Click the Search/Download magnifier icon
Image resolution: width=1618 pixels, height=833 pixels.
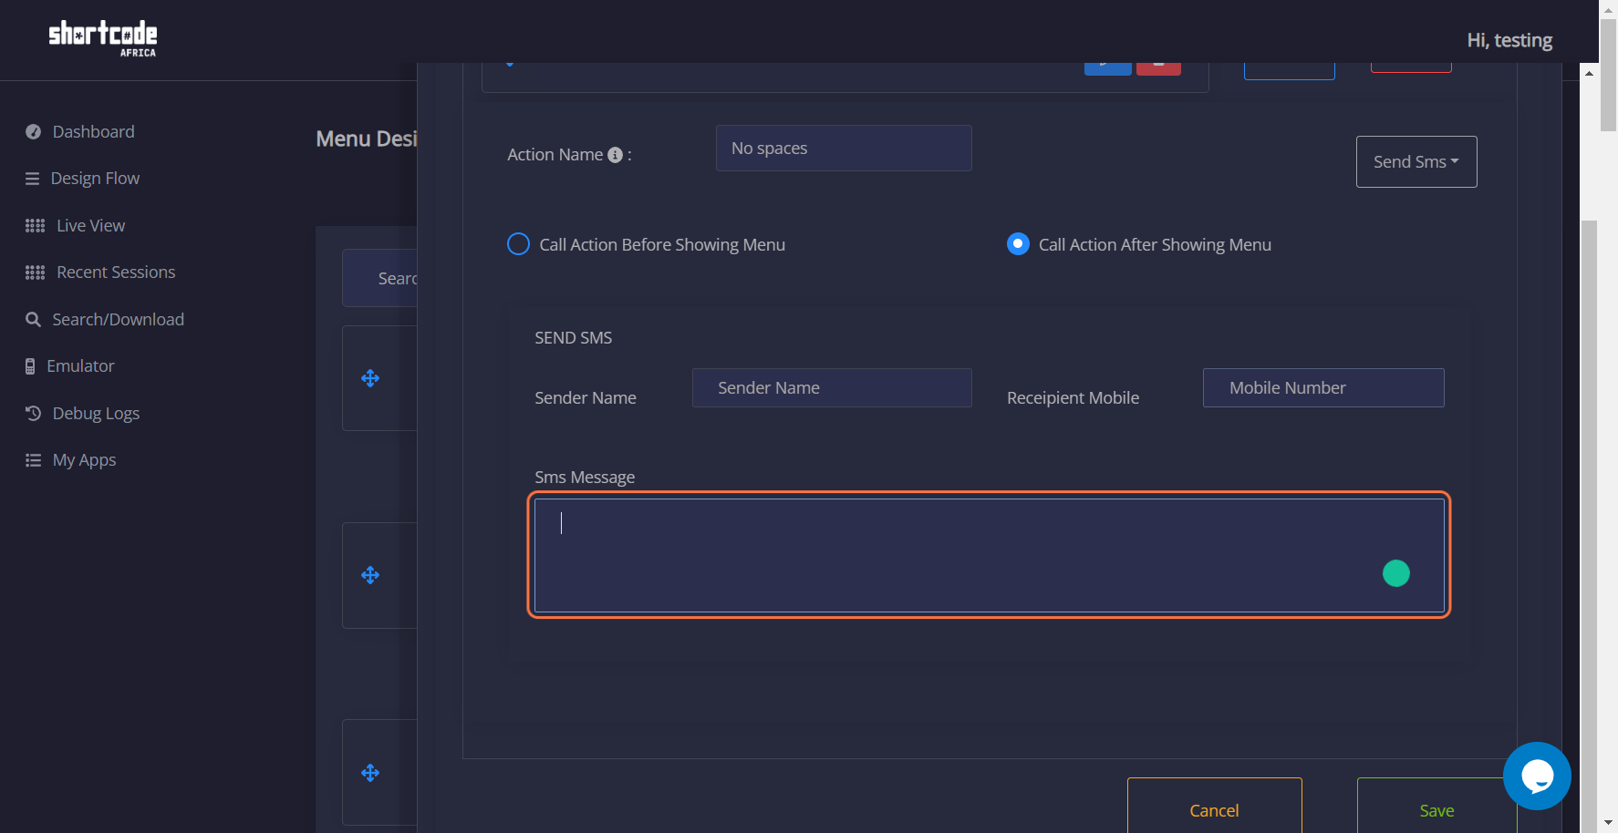33,320
